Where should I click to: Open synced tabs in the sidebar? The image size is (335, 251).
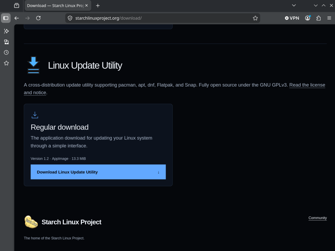click(x=7, y=42)
